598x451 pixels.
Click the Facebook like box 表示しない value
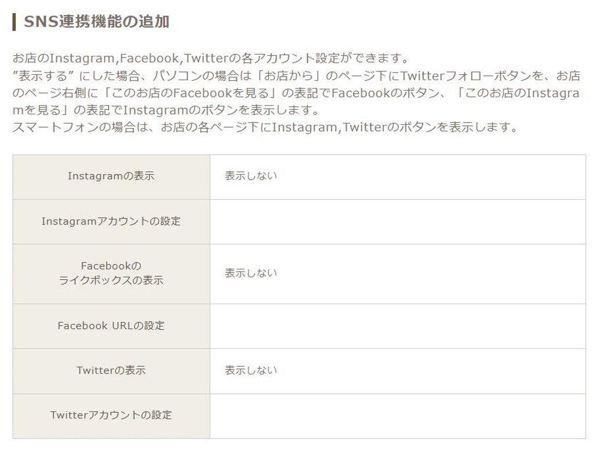coord(251,273)
